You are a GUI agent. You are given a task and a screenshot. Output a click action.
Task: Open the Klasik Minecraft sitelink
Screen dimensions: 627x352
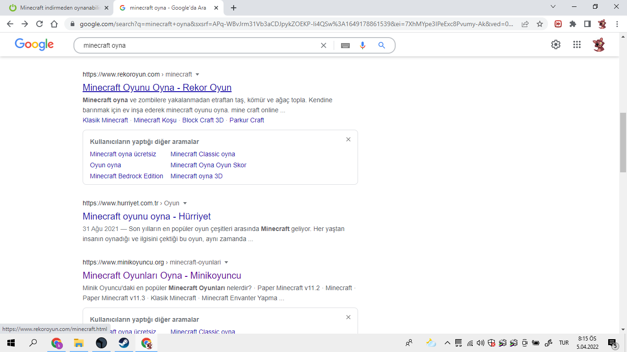pyautogui.click(x=105, y=120)
